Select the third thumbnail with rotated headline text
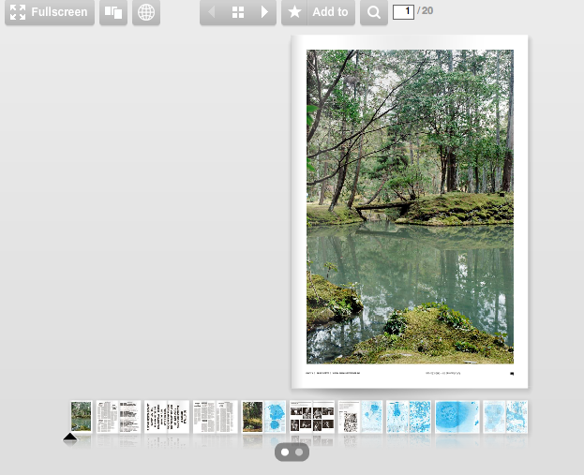Viewport: 584px width, 475px height. click(167, 417)
